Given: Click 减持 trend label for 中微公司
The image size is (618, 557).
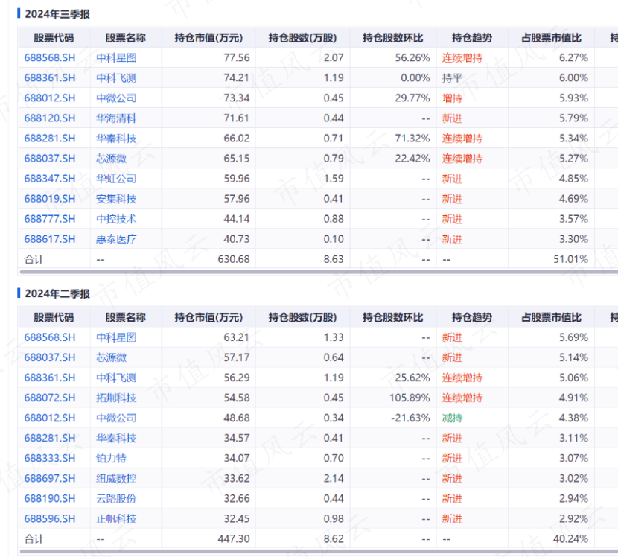Looking at the screenshot, I should point(452,418).
